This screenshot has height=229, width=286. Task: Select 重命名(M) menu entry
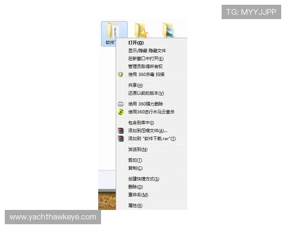138,195
